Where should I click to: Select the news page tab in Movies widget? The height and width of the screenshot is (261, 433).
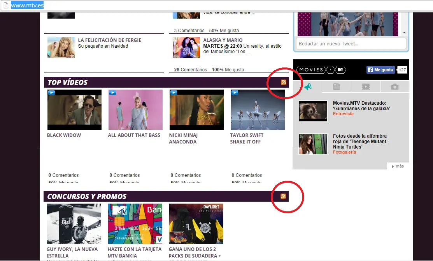(337, 87)
